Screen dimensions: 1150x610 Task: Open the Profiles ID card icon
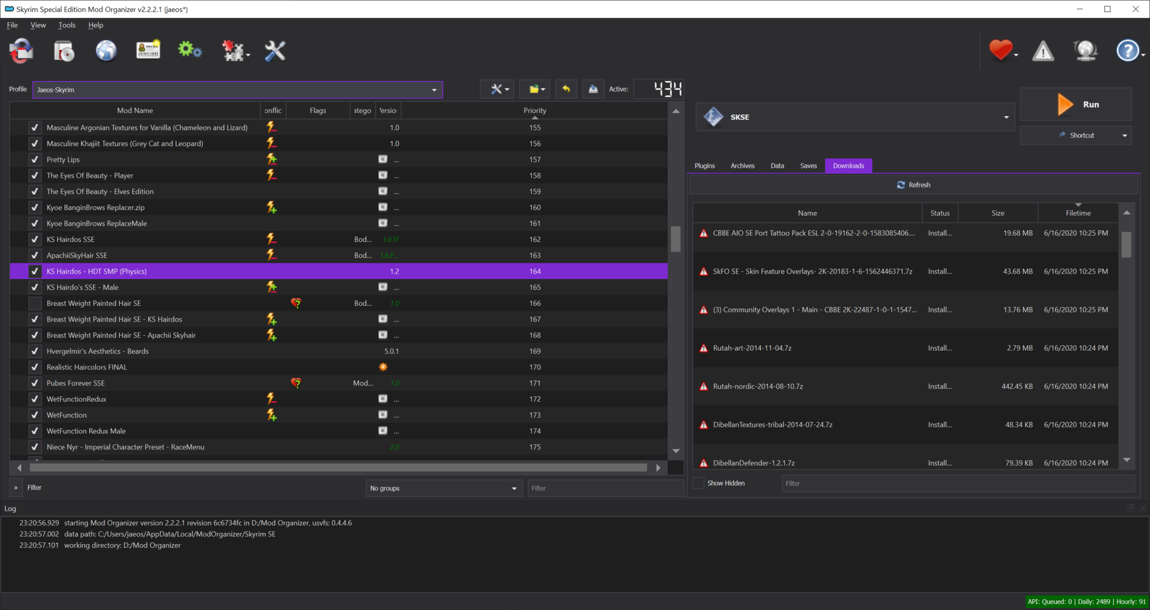(x=148, y=51)
